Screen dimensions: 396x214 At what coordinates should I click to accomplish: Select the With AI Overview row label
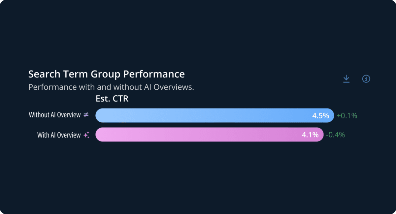[x=59, y=135]
